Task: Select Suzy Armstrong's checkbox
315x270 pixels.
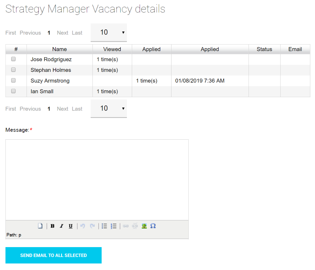Action: point(13,80)
